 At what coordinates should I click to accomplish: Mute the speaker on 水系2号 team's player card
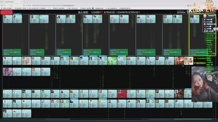coord(37,17)
